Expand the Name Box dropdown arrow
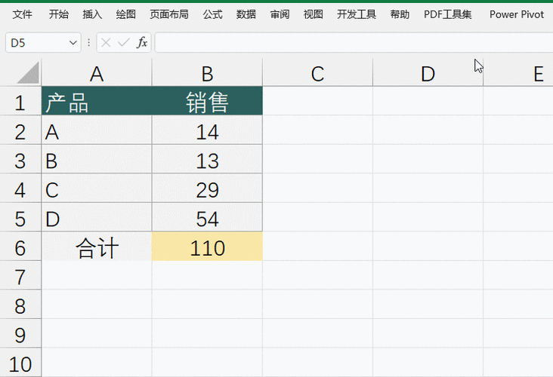Screen dimensions: 553x377 73,43
